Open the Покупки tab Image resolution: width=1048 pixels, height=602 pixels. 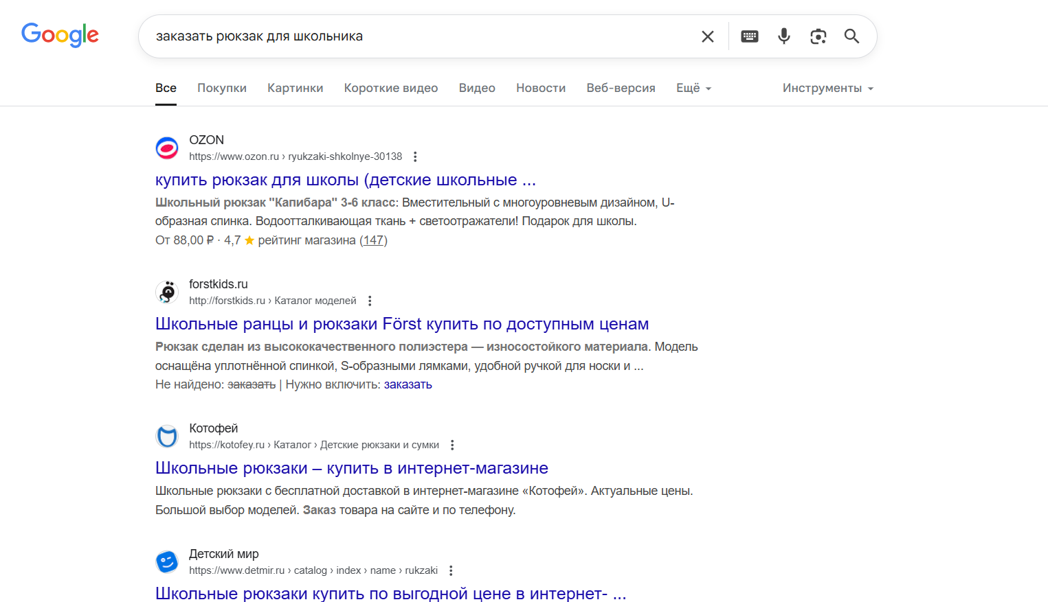pyautogui.click(x=221, y=88)
